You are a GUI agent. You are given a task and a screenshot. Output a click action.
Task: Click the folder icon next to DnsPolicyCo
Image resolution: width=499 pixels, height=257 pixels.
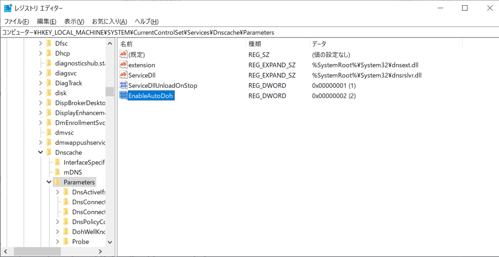[66, 222]
